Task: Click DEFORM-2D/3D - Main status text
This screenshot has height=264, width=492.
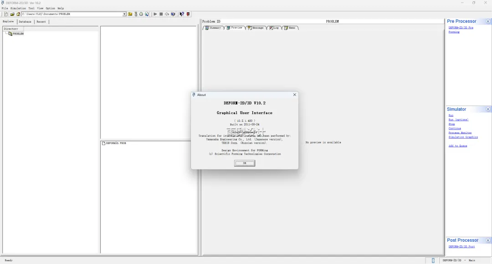Action: pos(458,260)
